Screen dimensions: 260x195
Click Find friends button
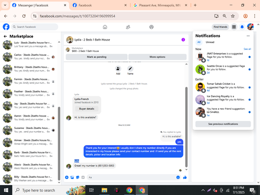(x=220, y=27)
